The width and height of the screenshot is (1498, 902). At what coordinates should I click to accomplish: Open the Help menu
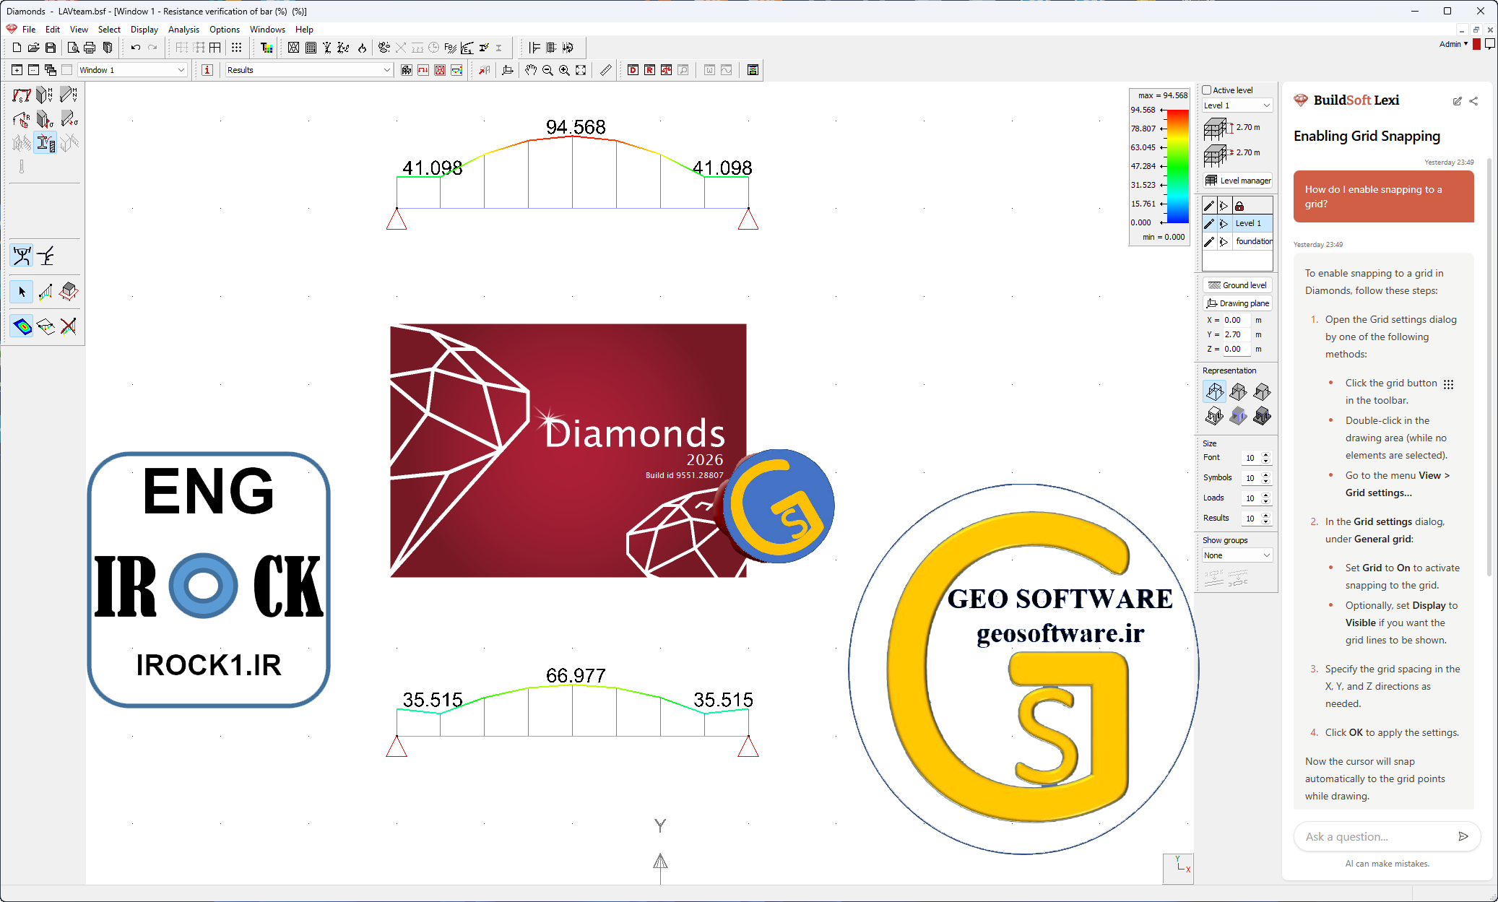tap(304, 30)
